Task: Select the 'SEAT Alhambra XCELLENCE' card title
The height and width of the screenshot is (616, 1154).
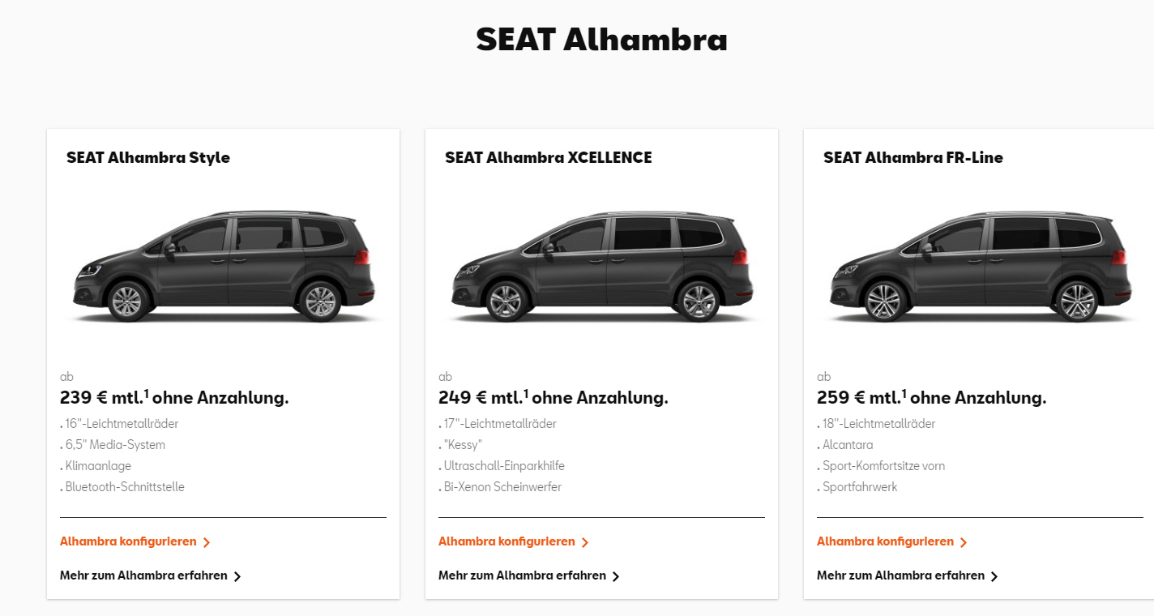Action: (x=549, y=158)
